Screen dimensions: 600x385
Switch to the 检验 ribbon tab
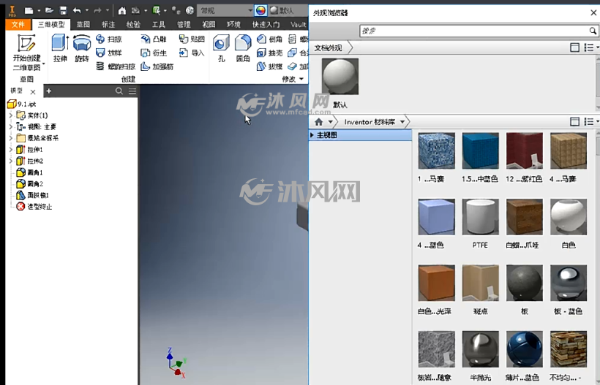133,24
